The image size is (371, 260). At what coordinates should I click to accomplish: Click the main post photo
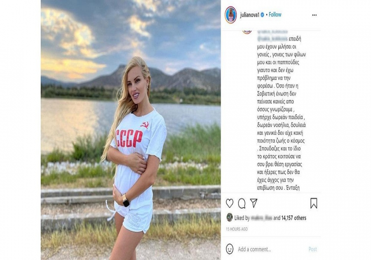(x=131, y=130)
